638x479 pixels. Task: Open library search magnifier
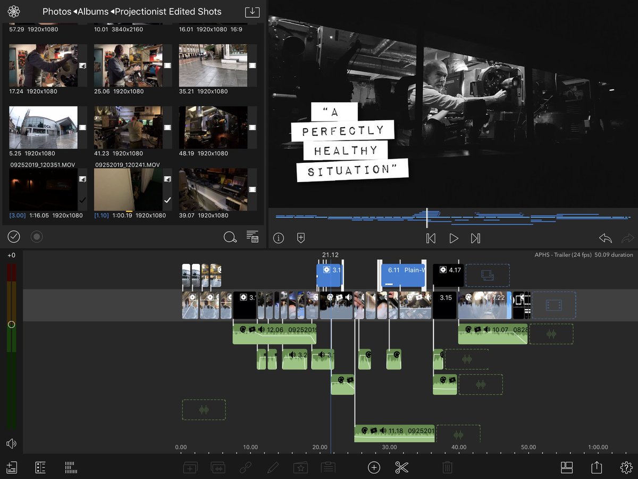230,237
